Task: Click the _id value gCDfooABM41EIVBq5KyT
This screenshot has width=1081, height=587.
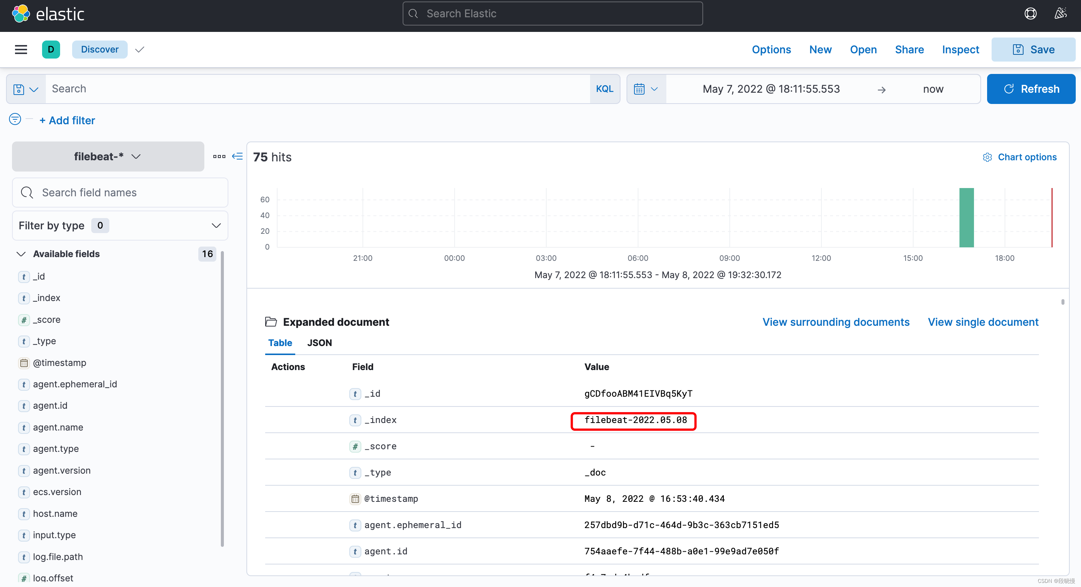Action: [638, 394]
